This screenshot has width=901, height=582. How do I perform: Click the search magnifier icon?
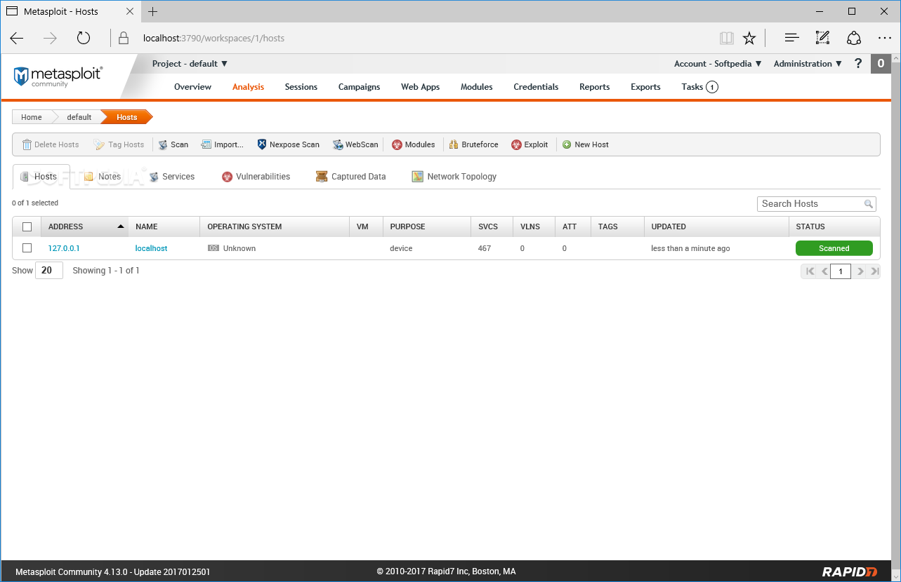pyautogui.click(x=869, y=204)
